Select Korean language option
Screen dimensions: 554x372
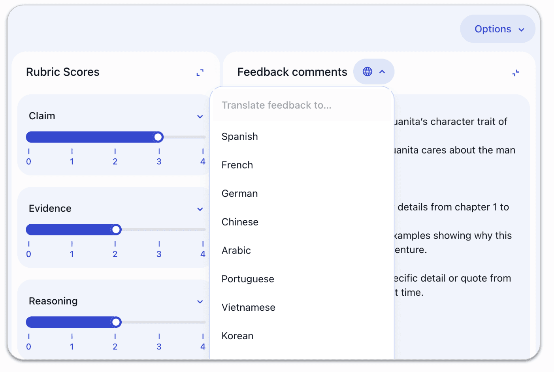(x=237, y=336)
